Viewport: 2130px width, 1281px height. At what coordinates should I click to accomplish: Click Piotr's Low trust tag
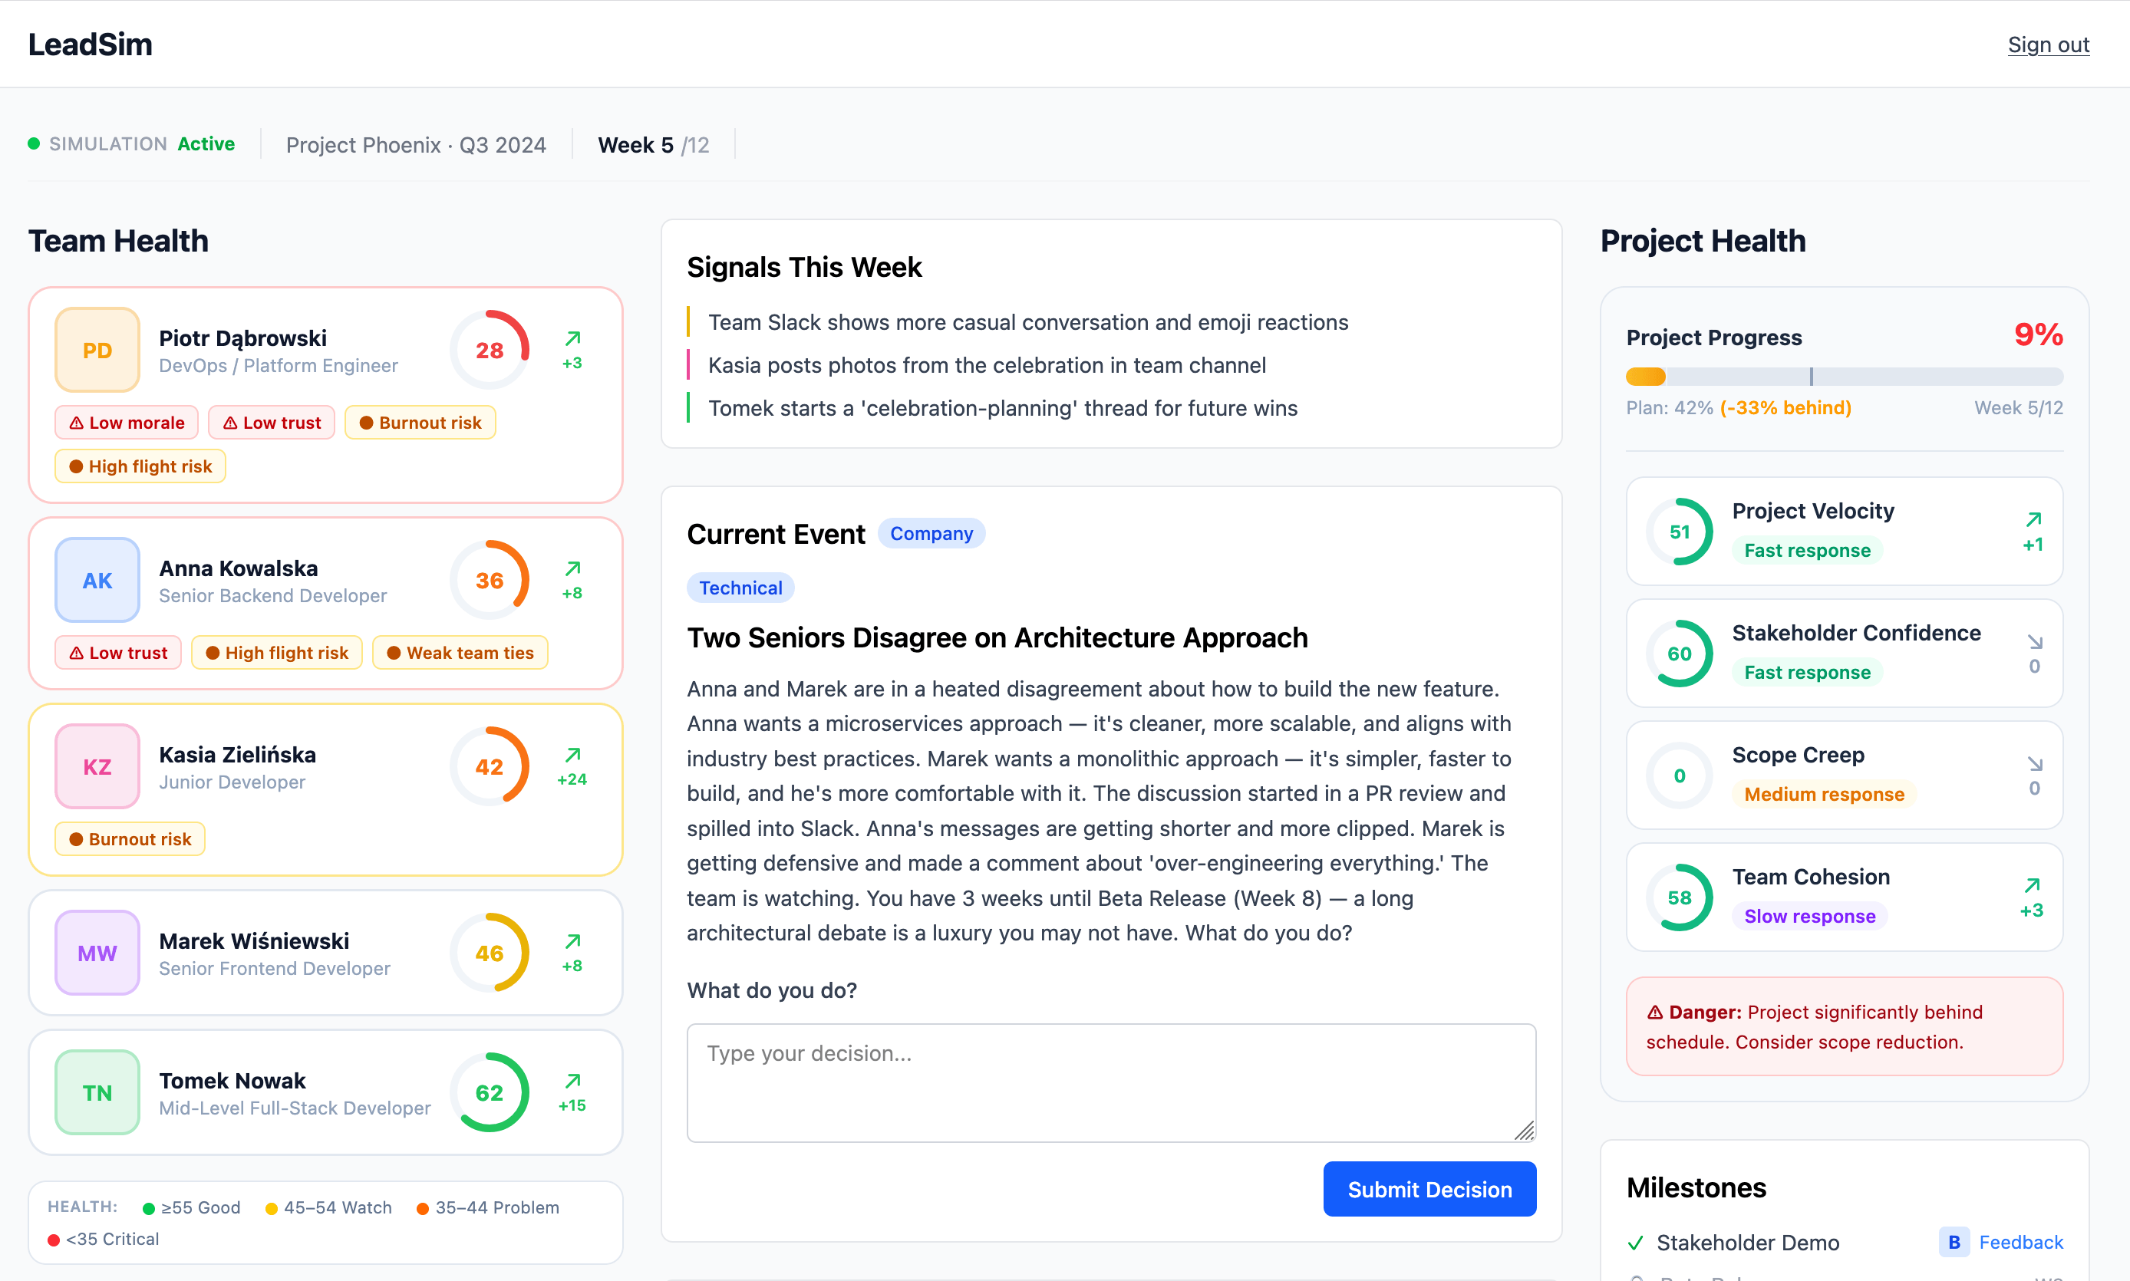(272, 422)
